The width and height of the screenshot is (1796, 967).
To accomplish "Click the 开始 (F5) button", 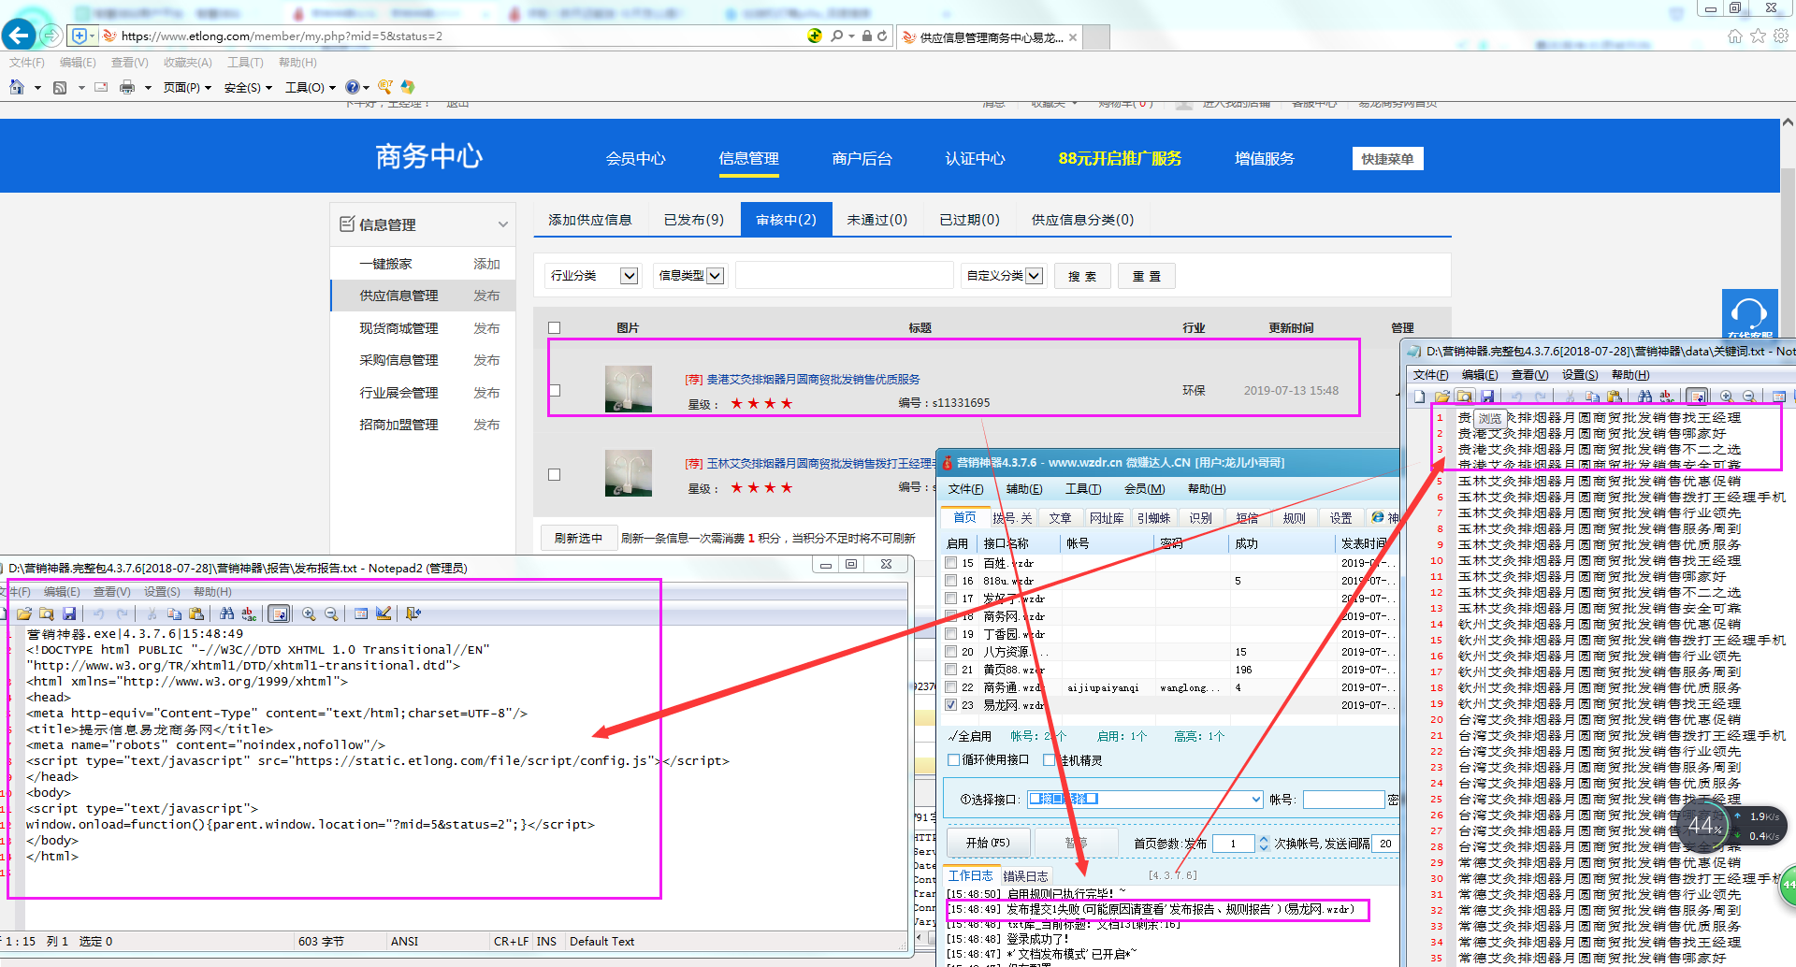I will pos(987,843).
